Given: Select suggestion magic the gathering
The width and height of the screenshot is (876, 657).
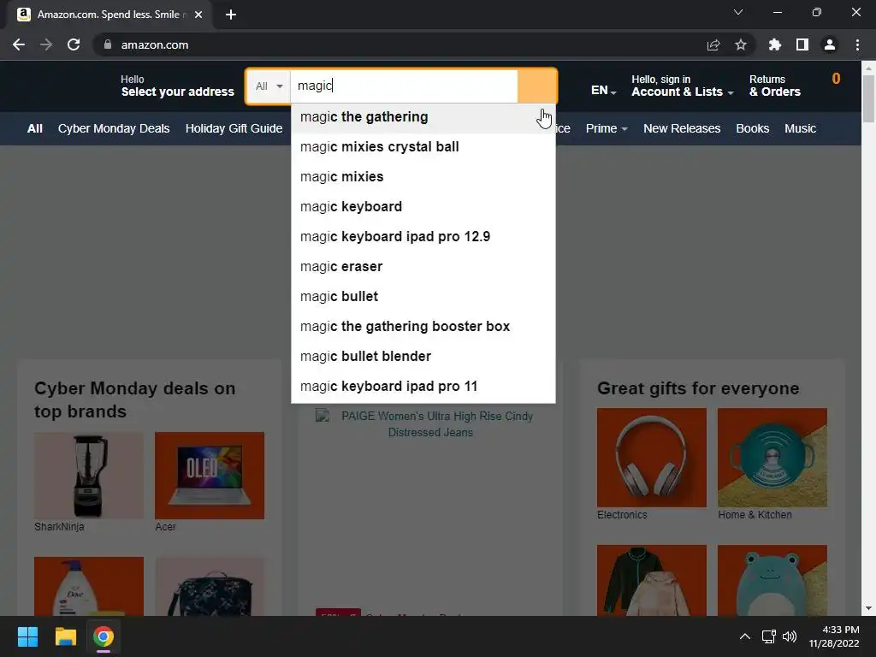Looking at the screenshot, I should tap(423, 117).
